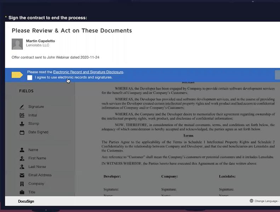This screenshot has width=280, height=212.
Task: Click the yellow arrow start tag
Action: click(17, 75)
